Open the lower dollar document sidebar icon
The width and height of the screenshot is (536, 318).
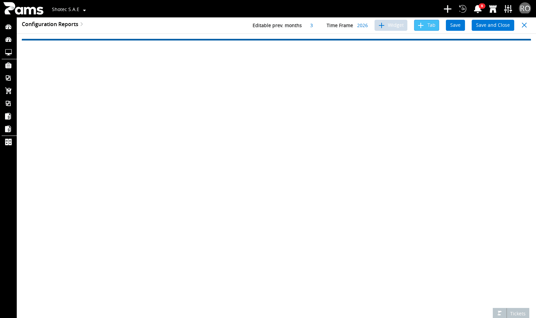[8, 129]
